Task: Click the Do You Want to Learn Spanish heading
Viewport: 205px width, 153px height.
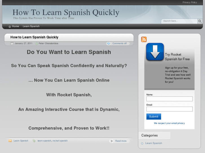Action: click(x=69, y=52)
